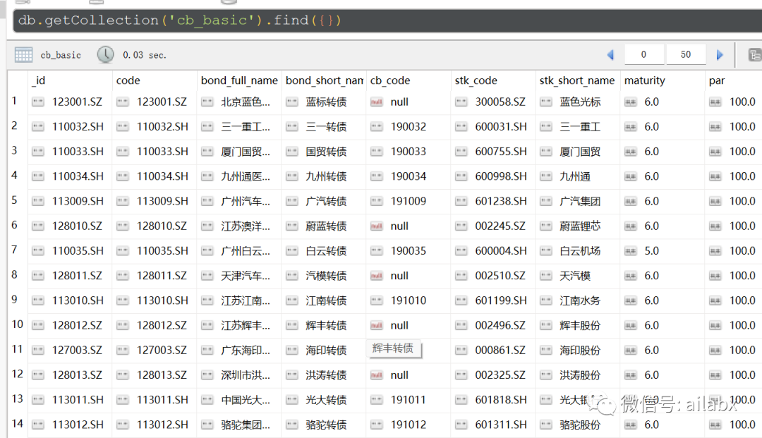Go to next page with right arrow

[720, 55]
